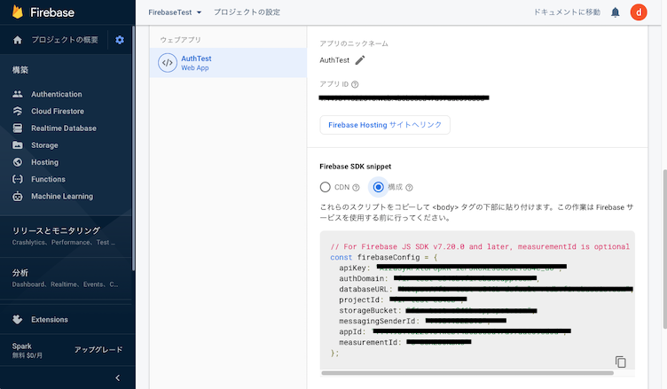Click プロジェクトの概要 link
Image resolution: width=667 pixels, height=389 pixels.
click(x=65, y=40)
